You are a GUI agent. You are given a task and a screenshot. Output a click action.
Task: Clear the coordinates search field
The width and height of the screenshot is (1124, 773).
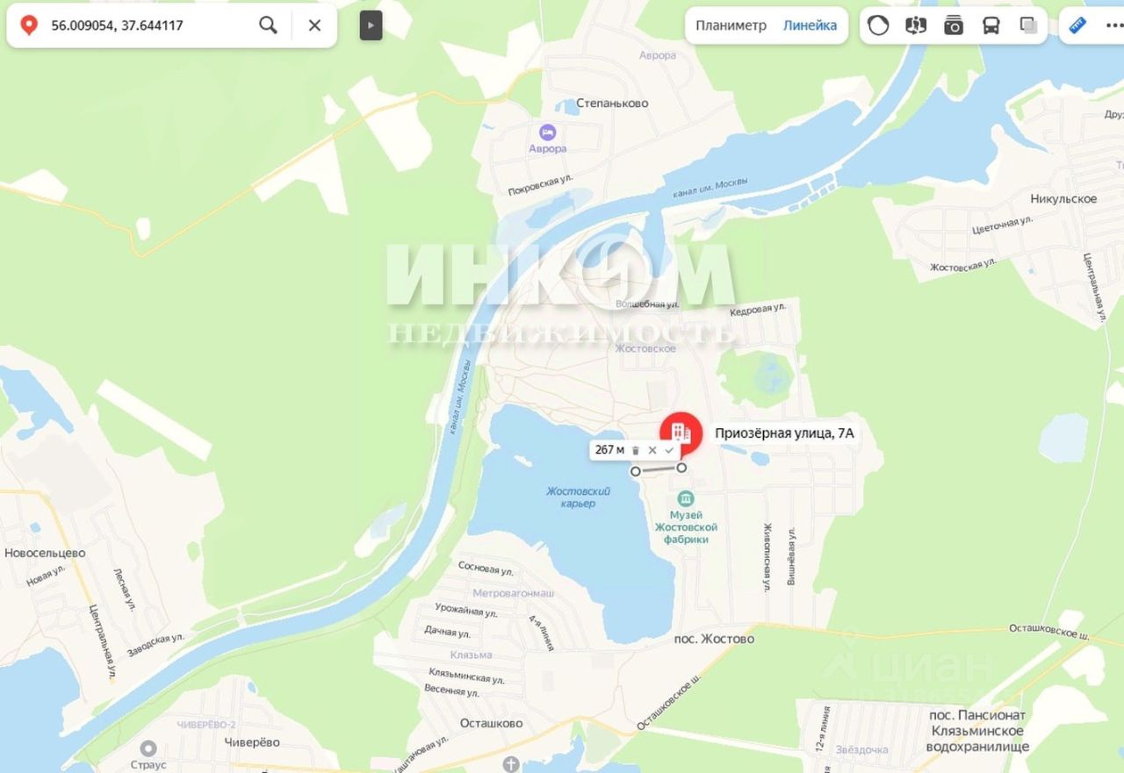click(x=314, y=25)
